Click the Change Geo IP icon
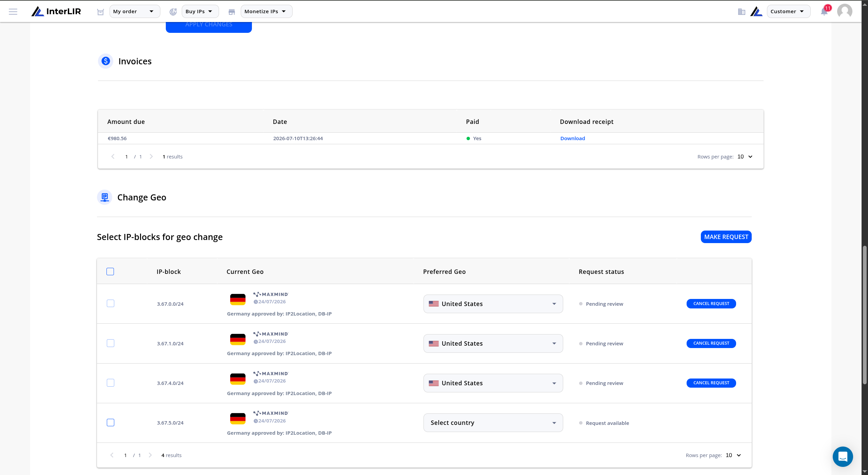This screenshot has width=868, height=475. 105,197
